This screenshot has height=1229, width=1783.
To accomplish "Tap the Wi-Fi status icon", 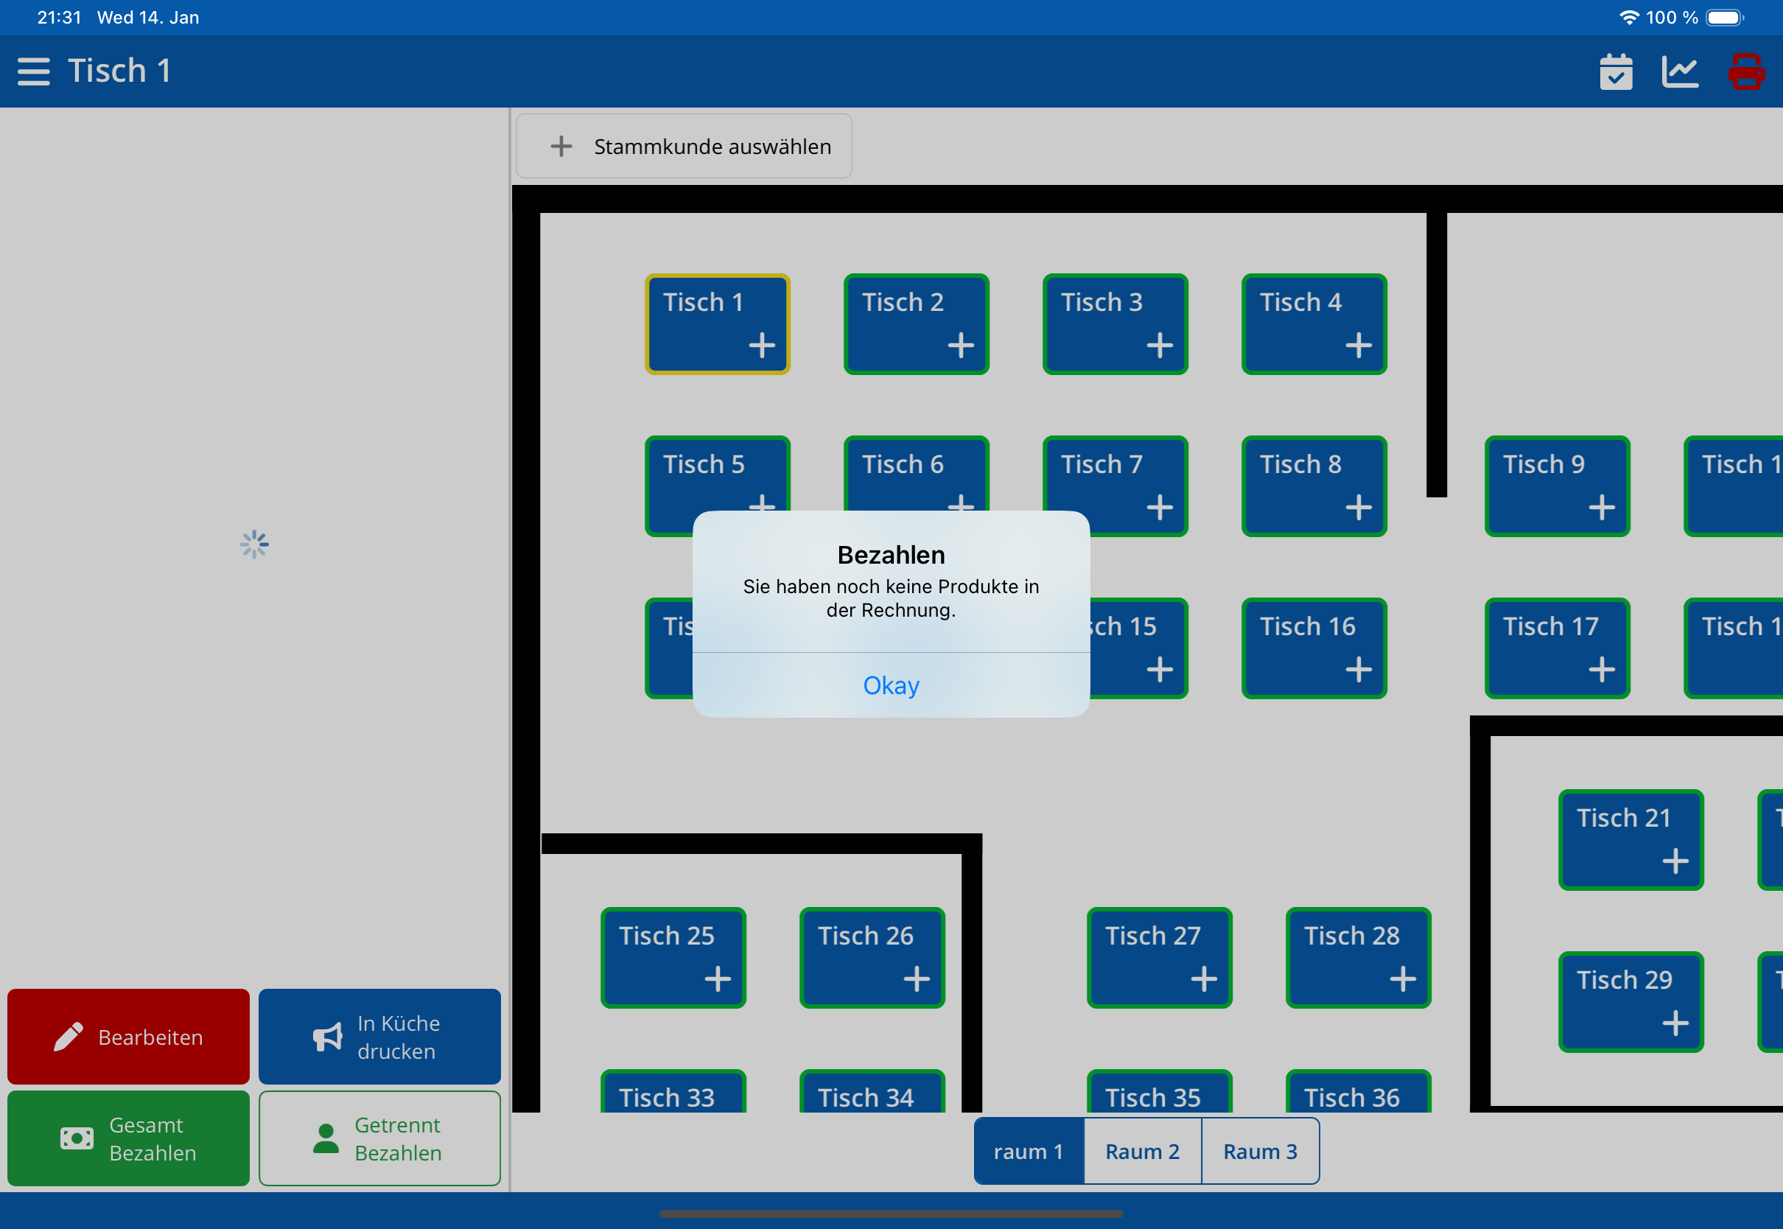I will [x=1629, y=18].
